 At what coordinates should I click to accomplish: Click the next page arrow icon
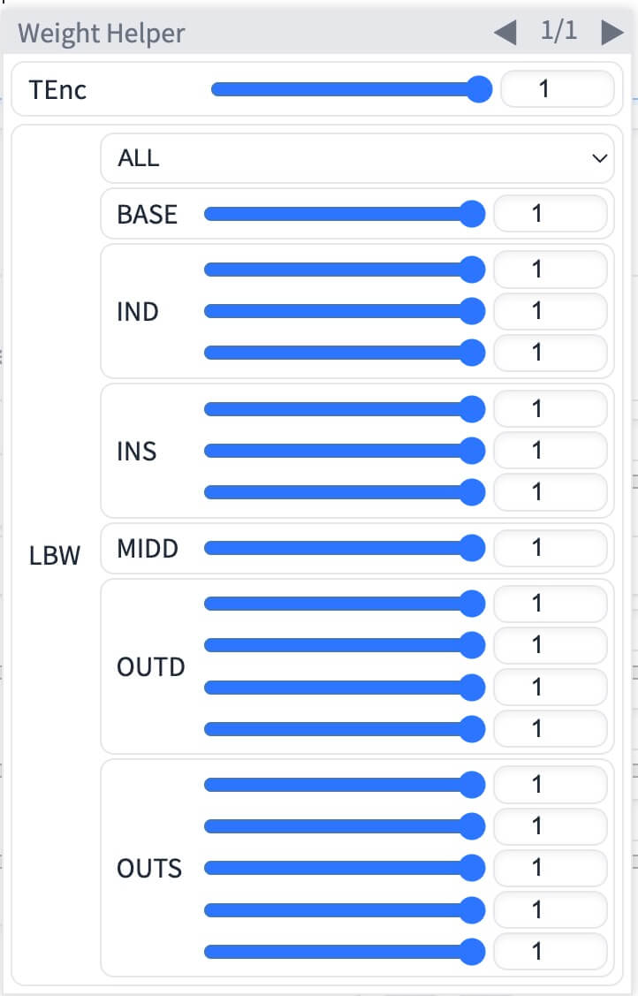(611, 34)
